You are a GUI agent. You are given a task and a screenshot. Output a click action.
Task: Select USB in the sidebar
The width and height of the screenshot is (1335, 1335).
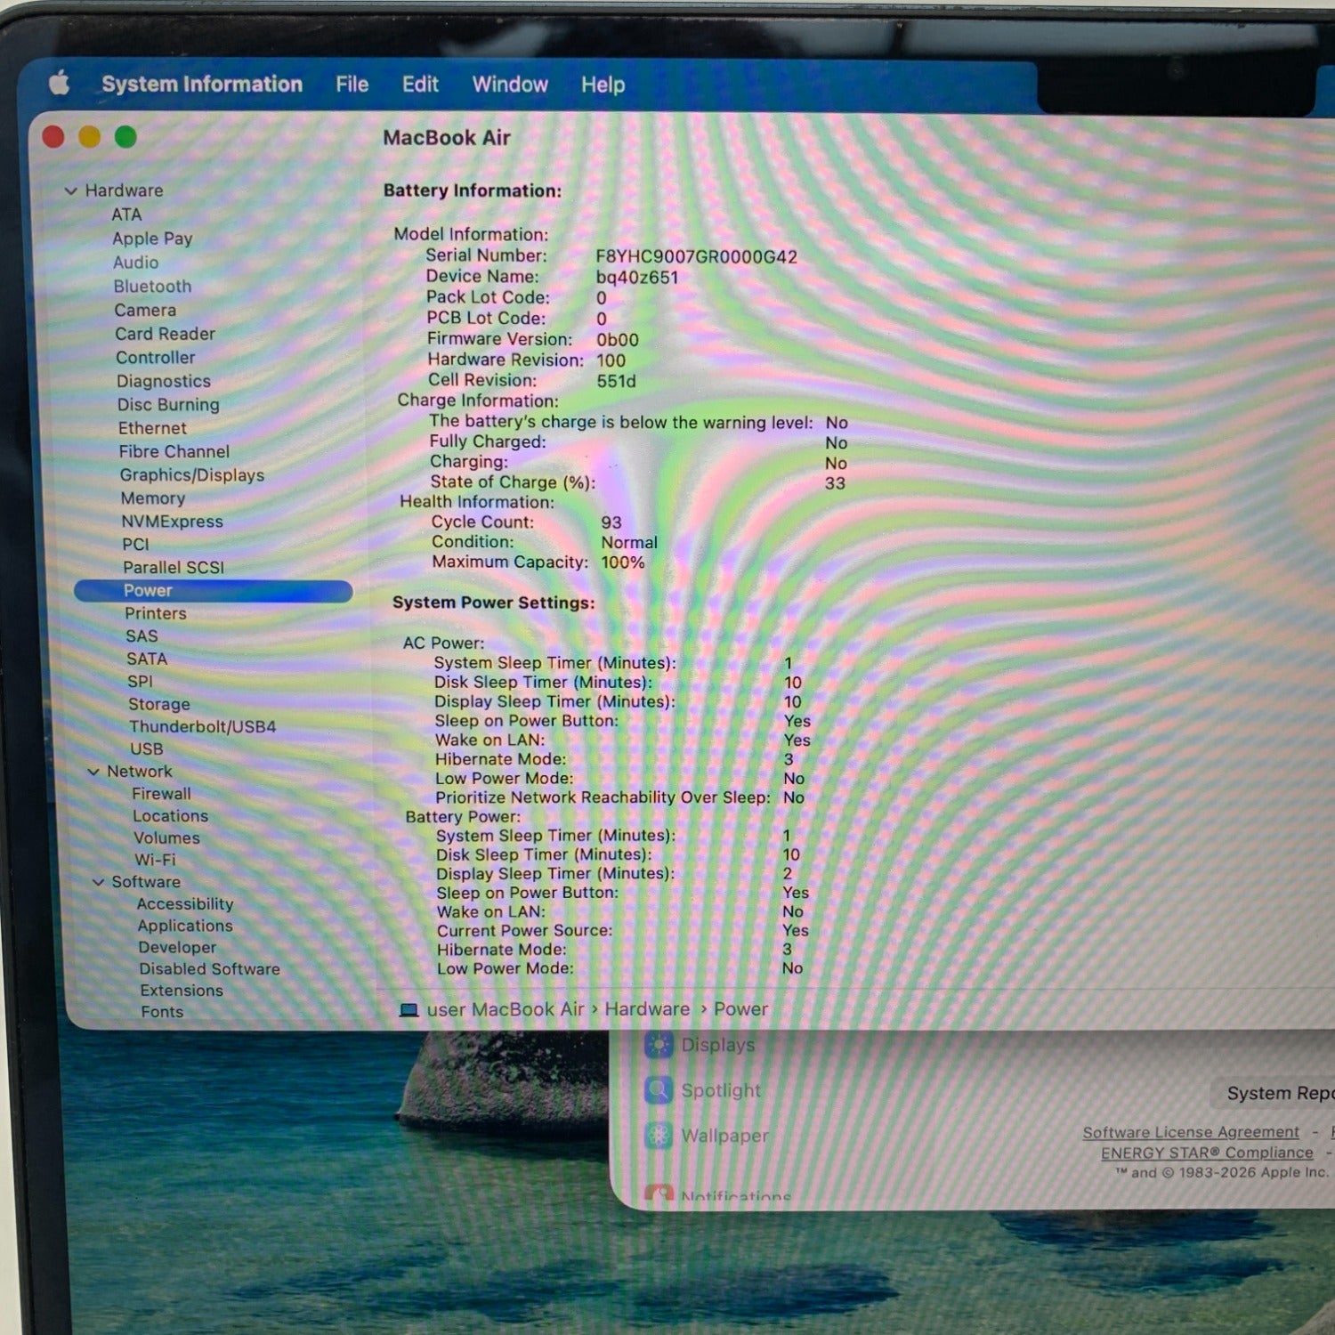click(x=147, y=749)
